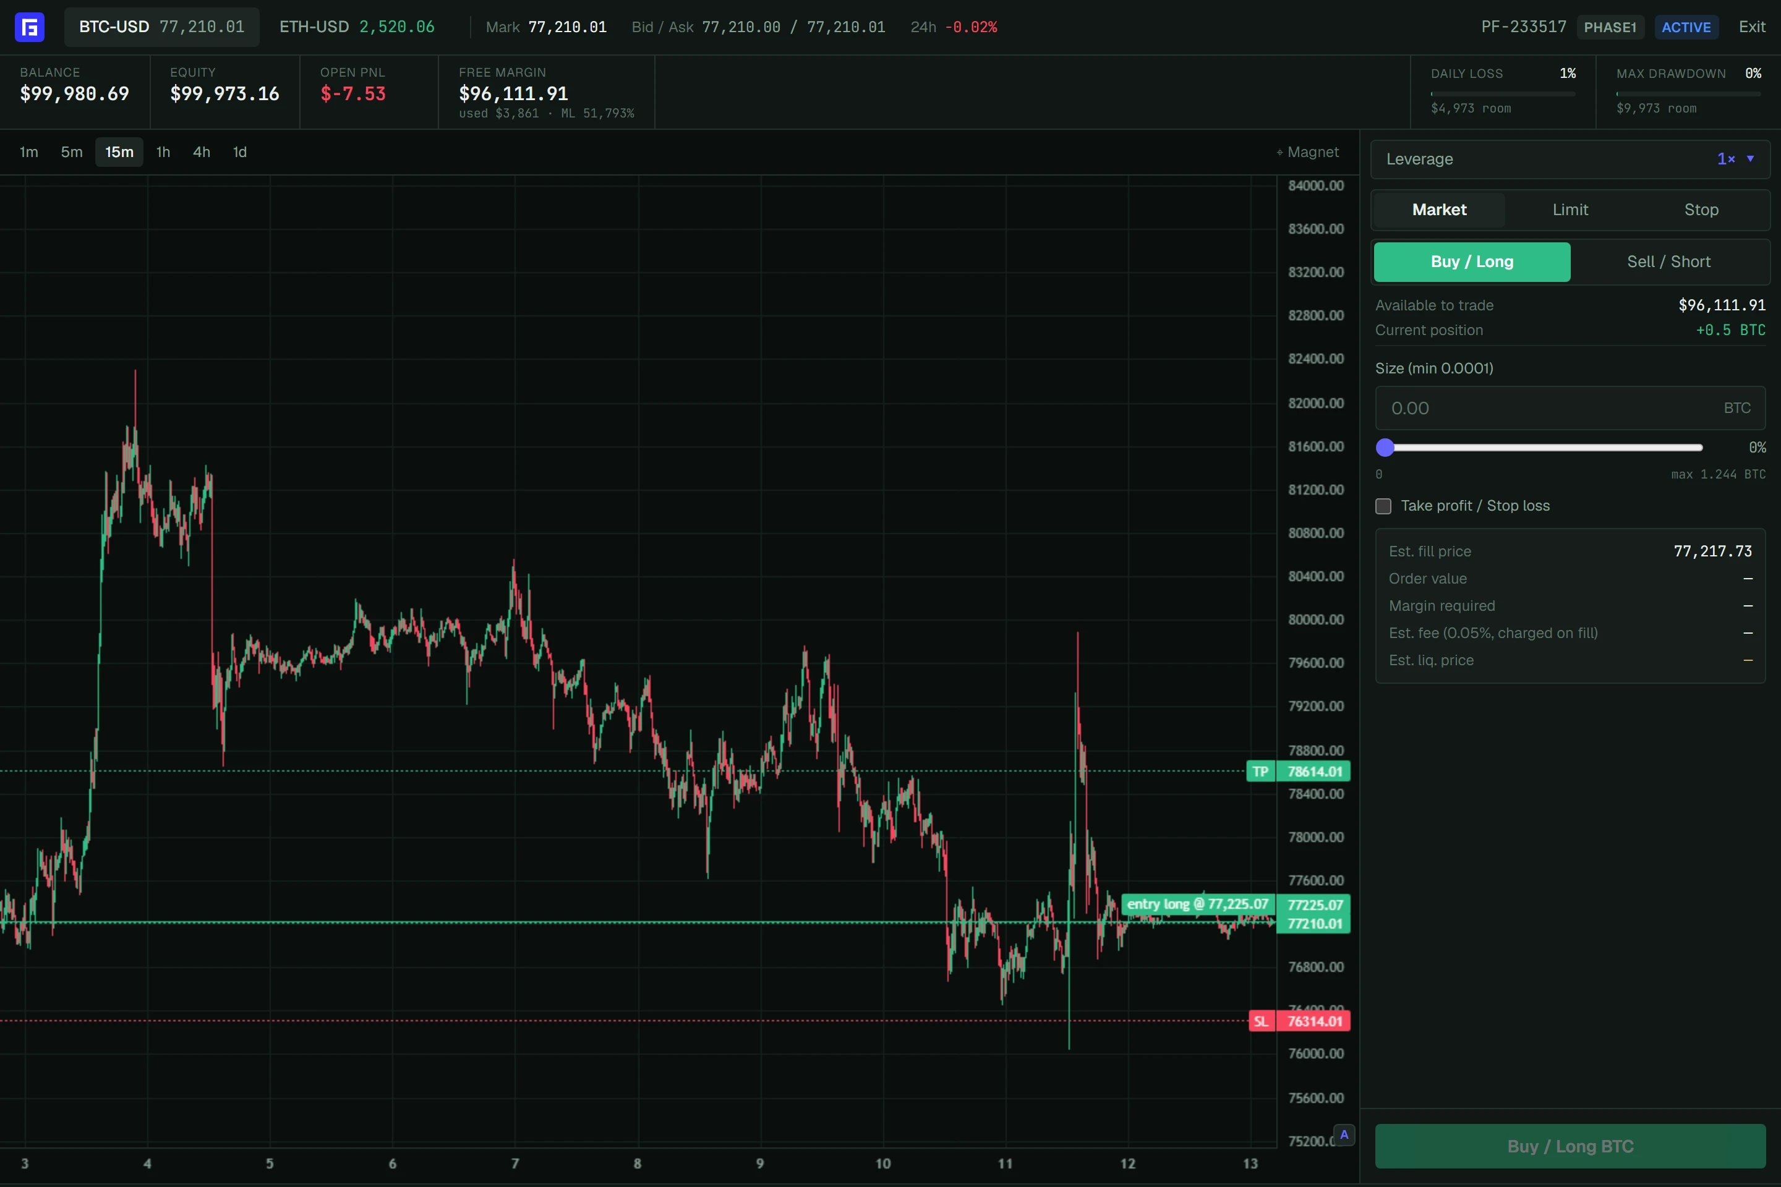Choose the Sell / Short side
Image resolution: width=1781 pixels, height=1187 pixels.
click(1669, 262)
